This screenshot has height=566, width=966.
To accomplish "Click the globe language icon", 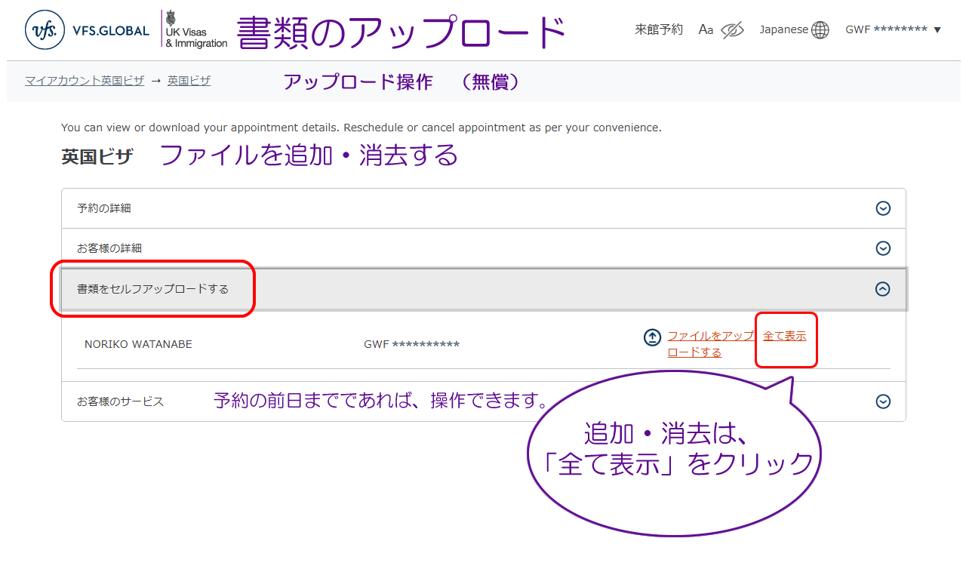I will pos(820,30).
